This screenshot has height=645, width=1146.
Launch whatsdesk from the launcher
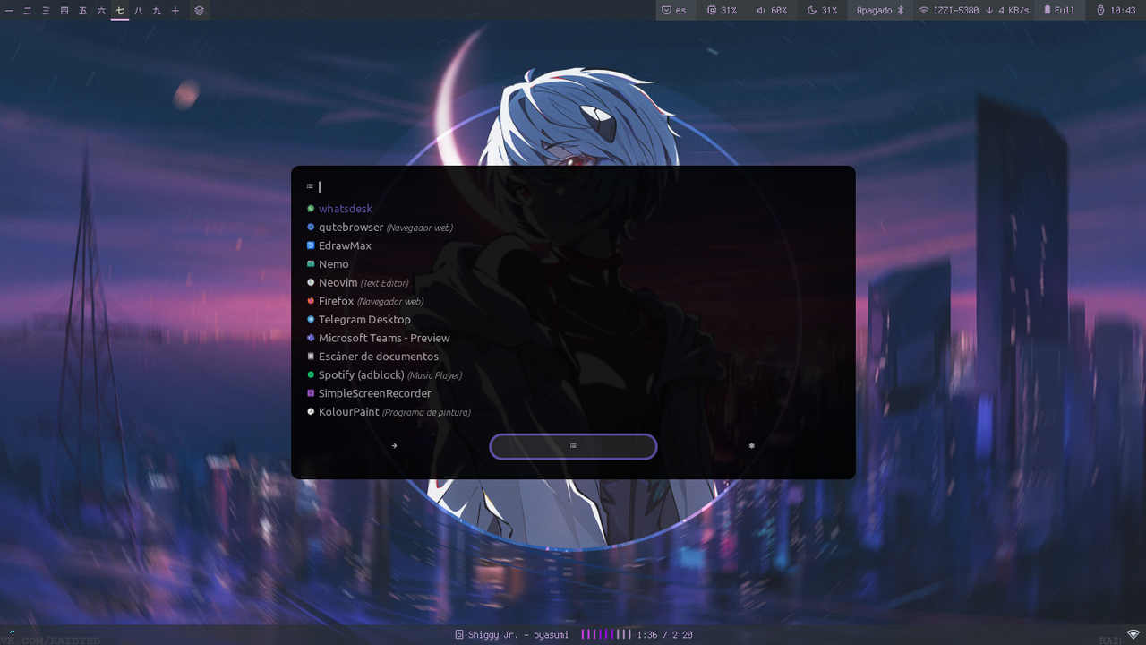(346, 208)
